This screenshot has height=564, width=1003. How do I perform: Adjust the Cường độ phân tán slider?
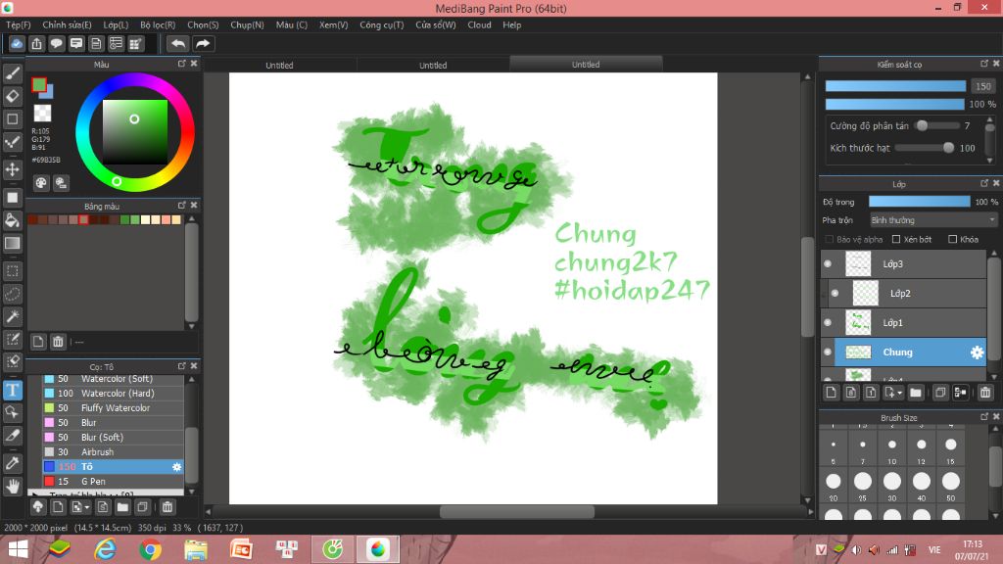[x=937, y=126]
